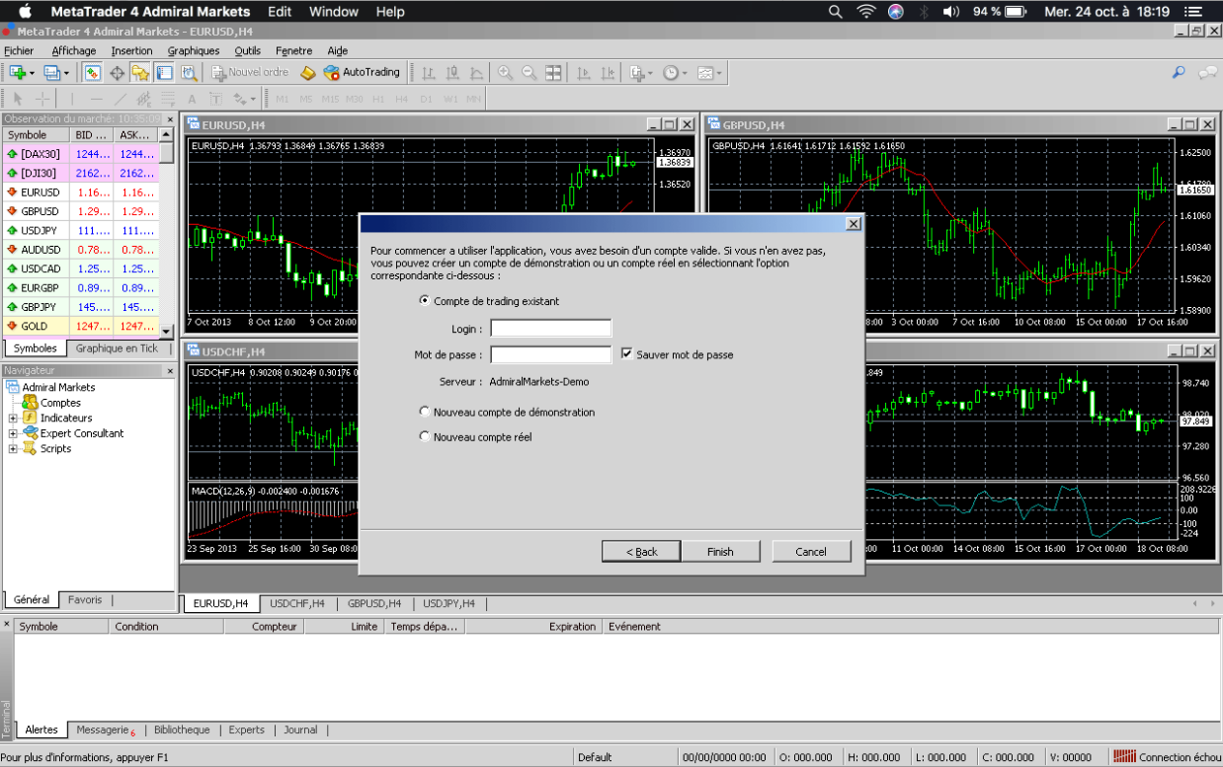The width and height of the screenshot is (1223, 767).
Task: Switch the chart to Candlestick display
Action: (x=451, y=72)
